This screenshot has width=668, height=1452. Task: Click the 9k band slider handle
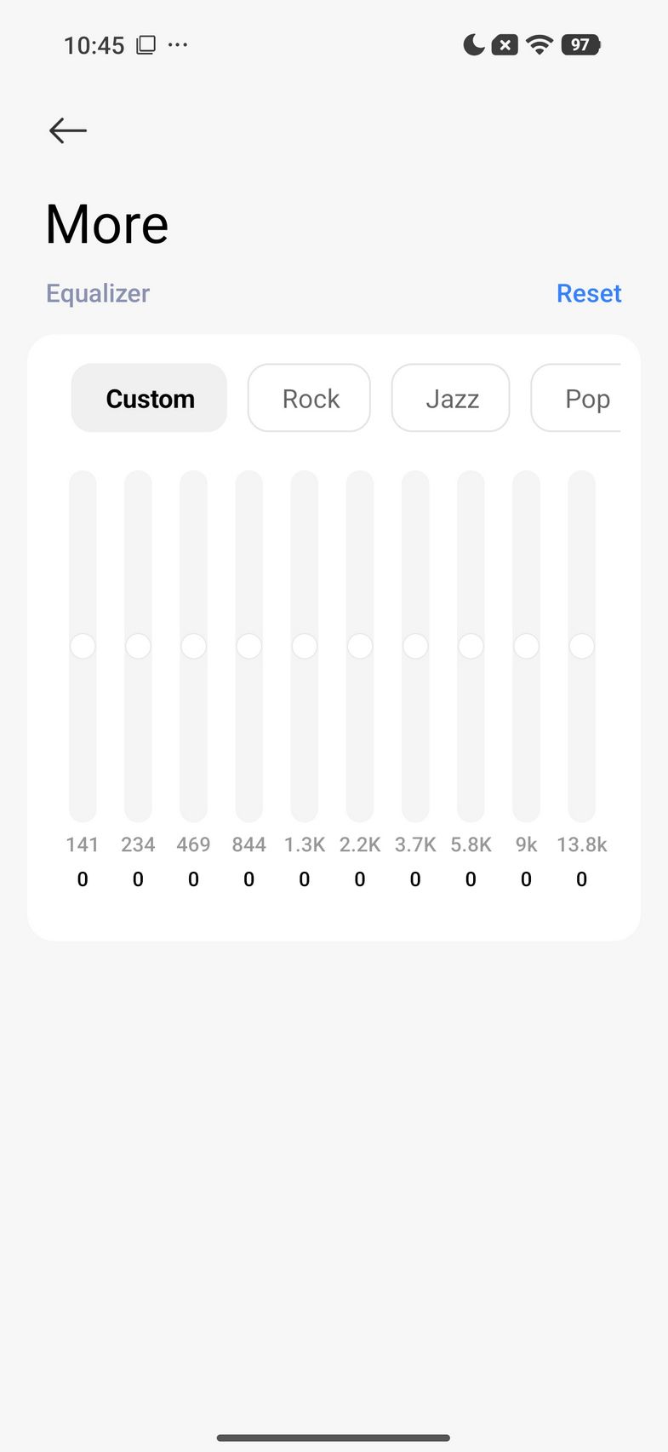526,646
